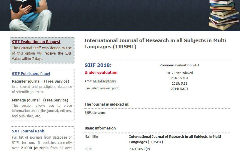This screenshot has height=151, width=240.
Task: Select Register journal - (Free Service)
Action: pos(40,81)
